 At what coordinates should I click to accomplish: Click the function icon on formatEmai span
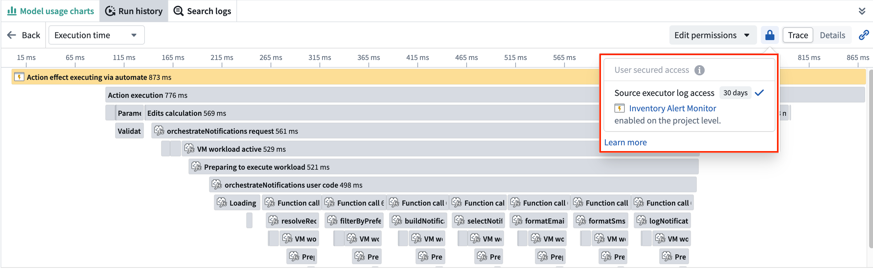click(517, 221)
